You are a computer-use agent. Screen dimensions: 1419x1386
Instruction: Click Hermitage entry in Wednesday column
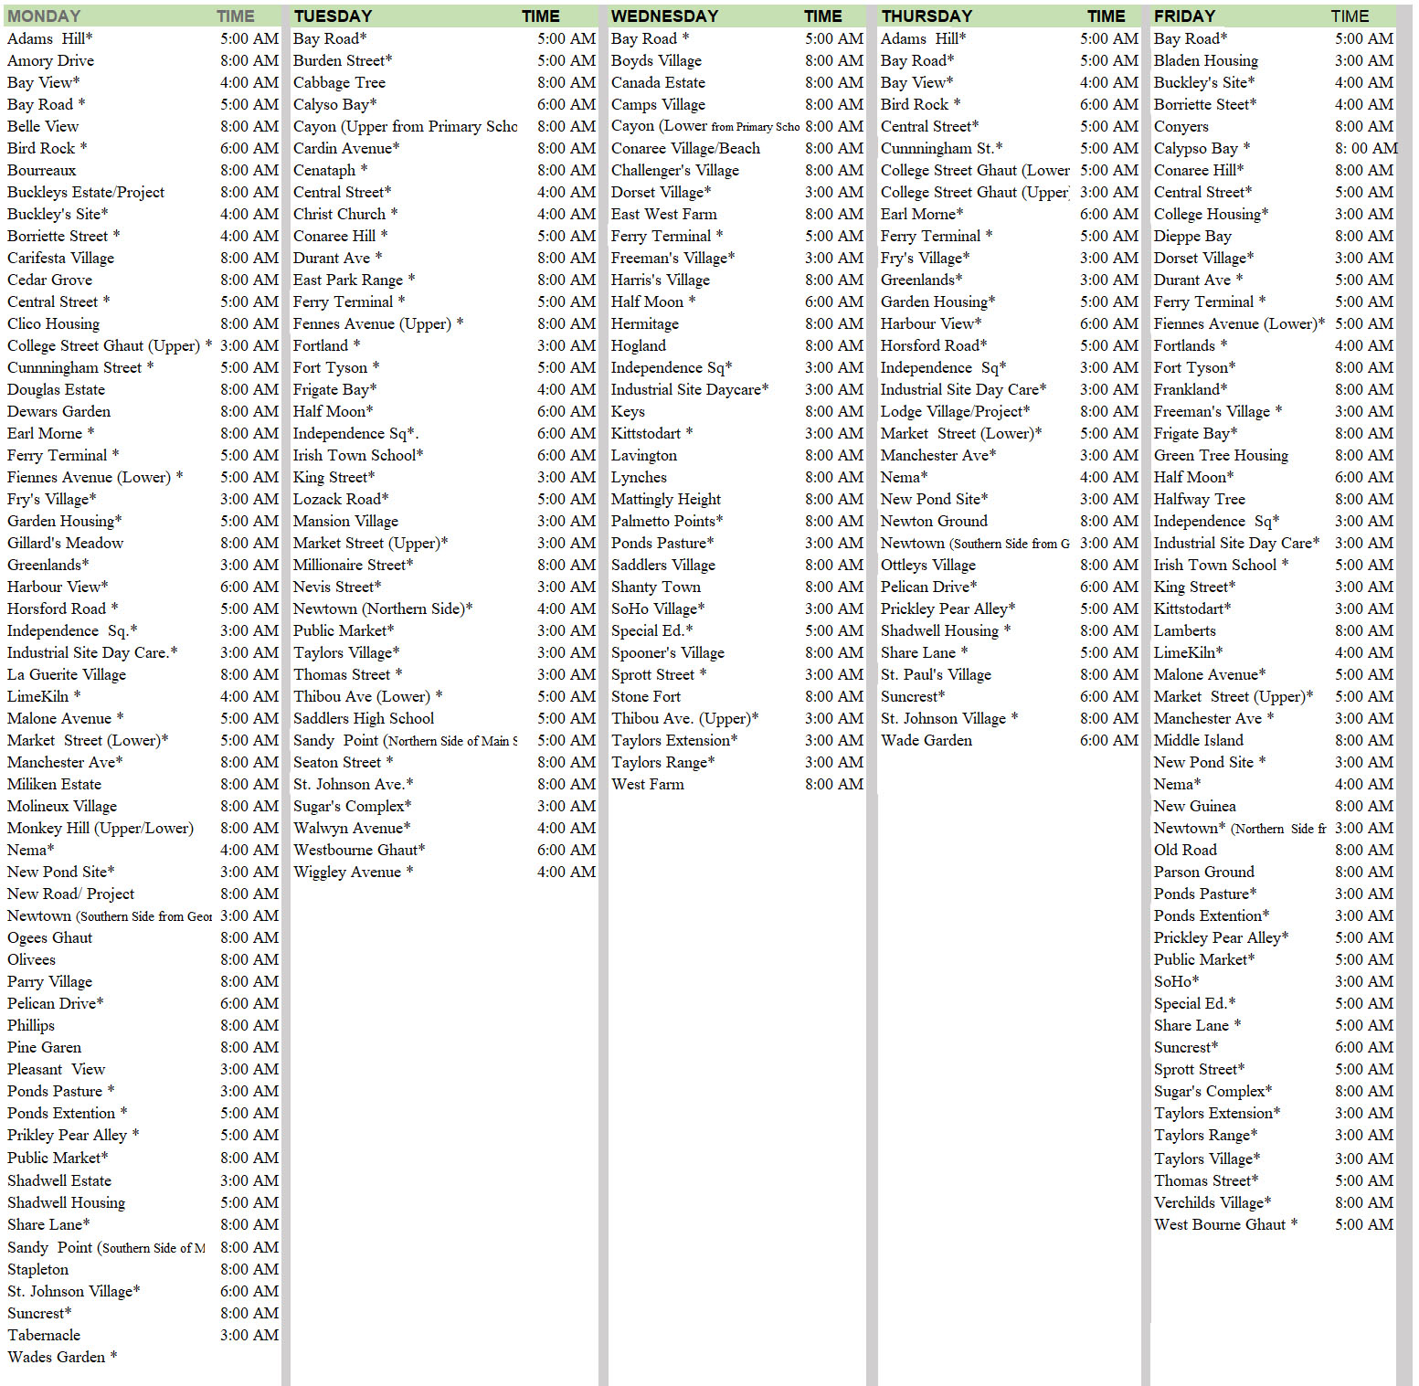(x=644, y=323)
